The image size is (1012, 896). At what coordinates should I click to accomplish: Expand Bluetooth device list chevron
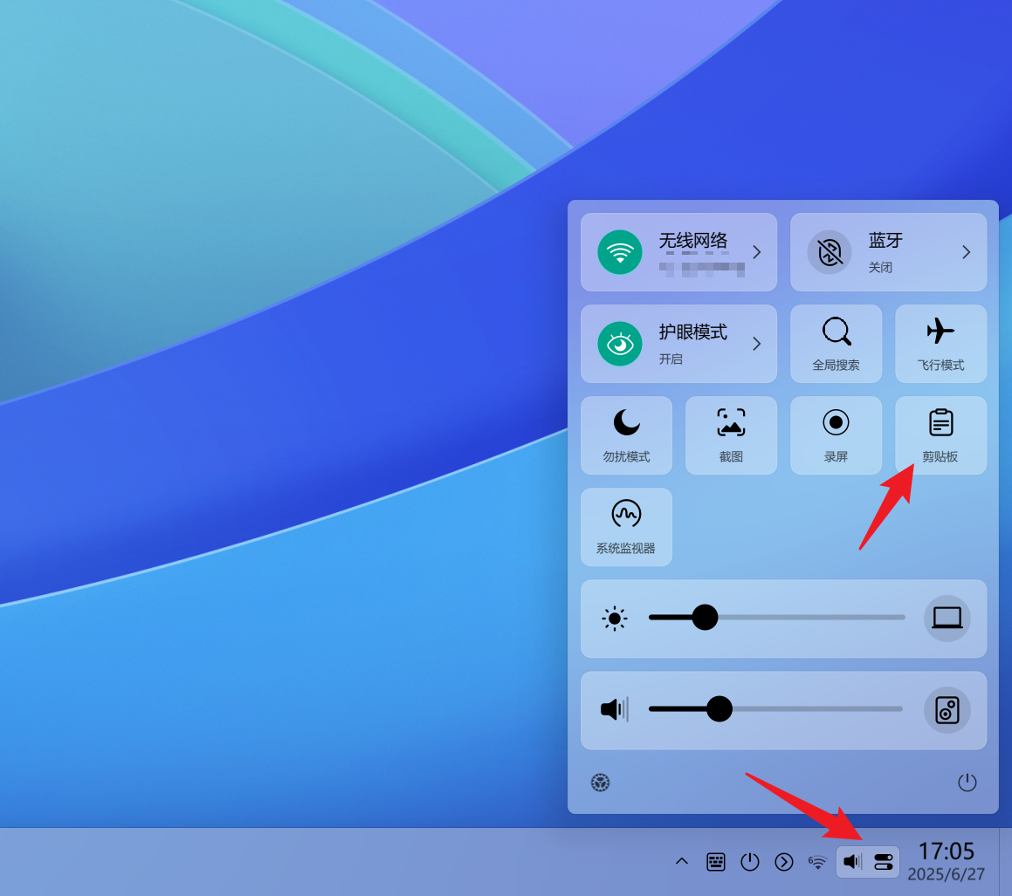click(x=967, y=252)
